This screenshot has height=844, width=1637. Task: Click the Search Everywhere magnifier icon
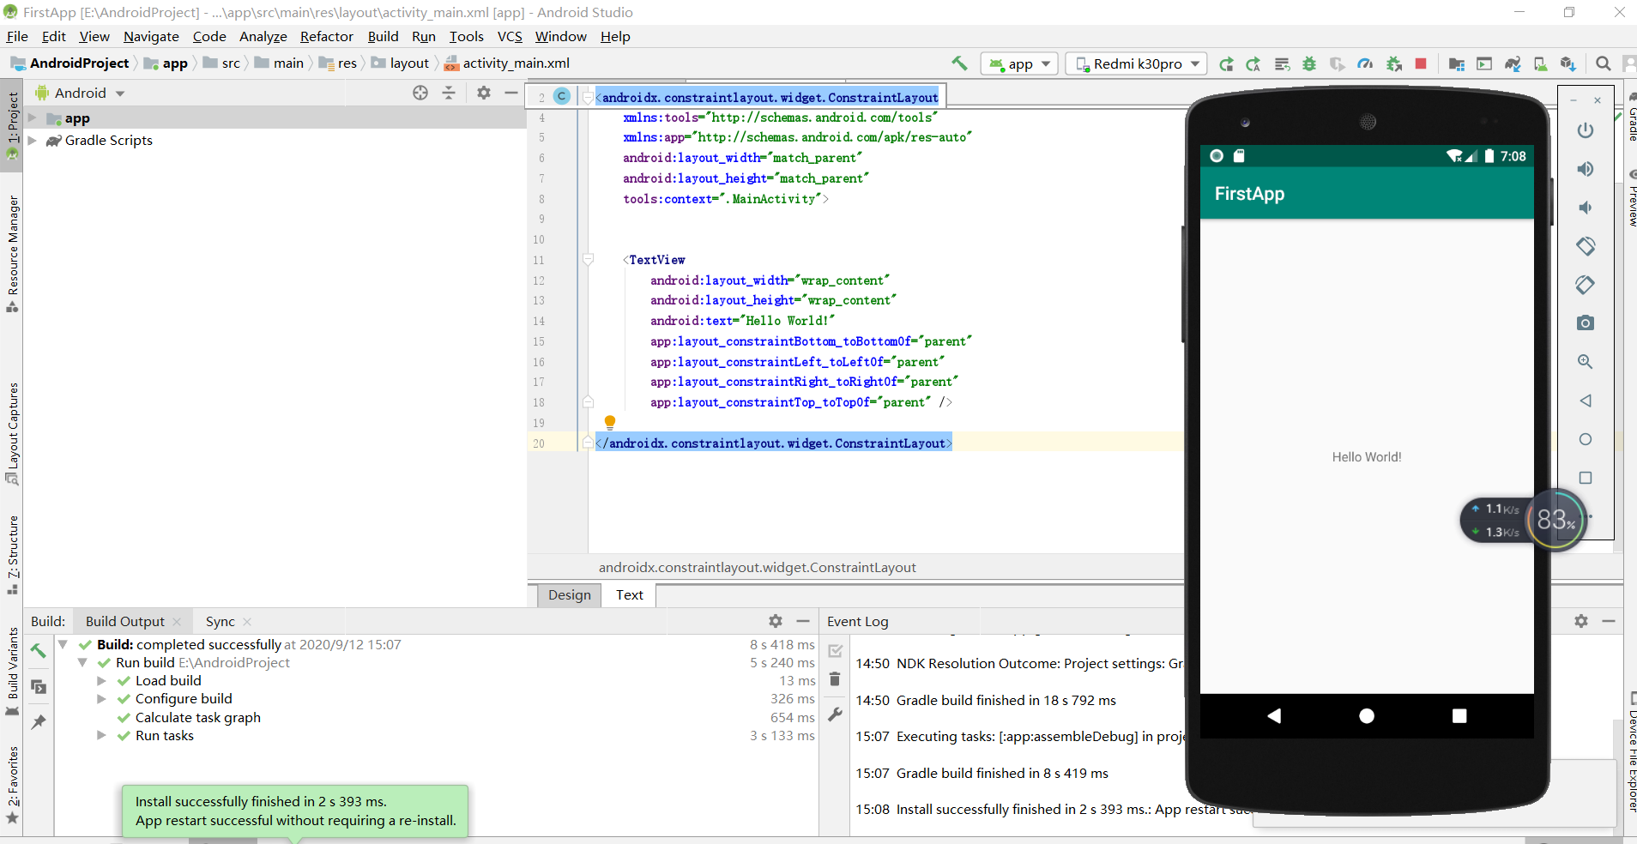[x=1603, y=63]
